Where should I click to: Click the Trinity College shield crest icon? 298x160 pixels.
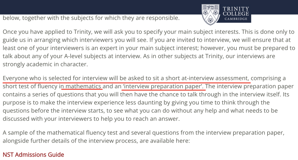[x=210, y=15]
